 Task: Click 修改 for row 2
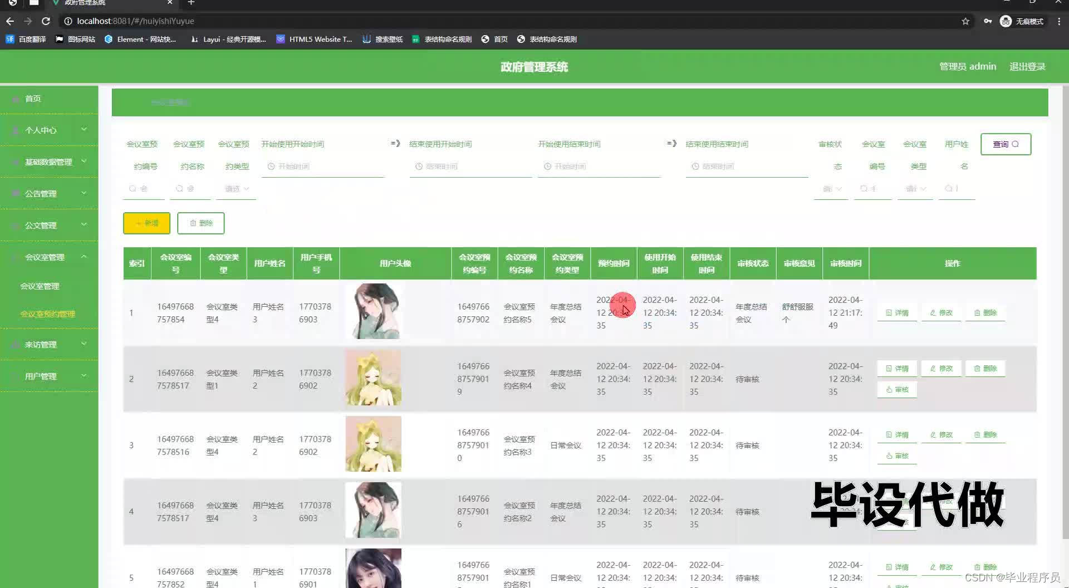click(x=941, y=369)
